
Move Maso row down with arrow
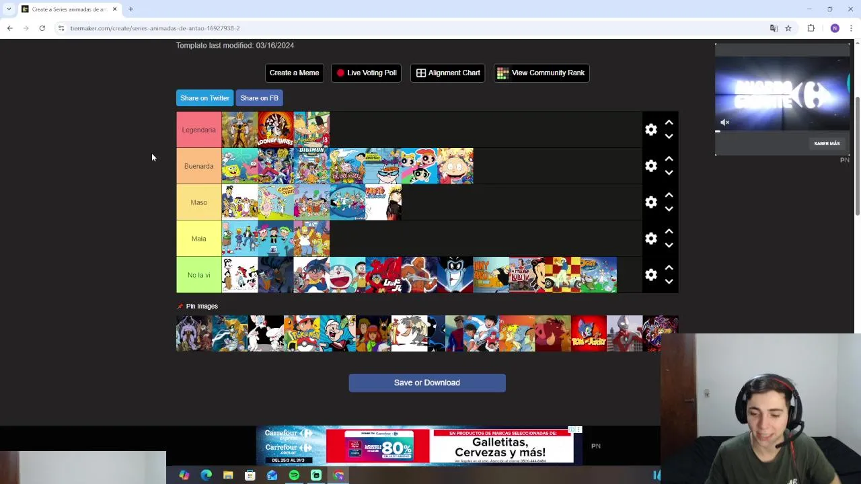(x=669, y=209)
